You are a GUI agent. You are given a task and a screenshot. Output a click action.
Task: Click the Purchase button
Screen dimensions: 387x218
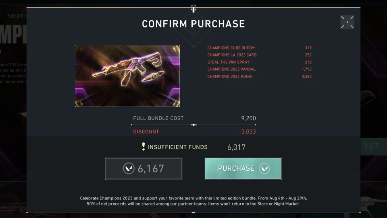(243, 168)
